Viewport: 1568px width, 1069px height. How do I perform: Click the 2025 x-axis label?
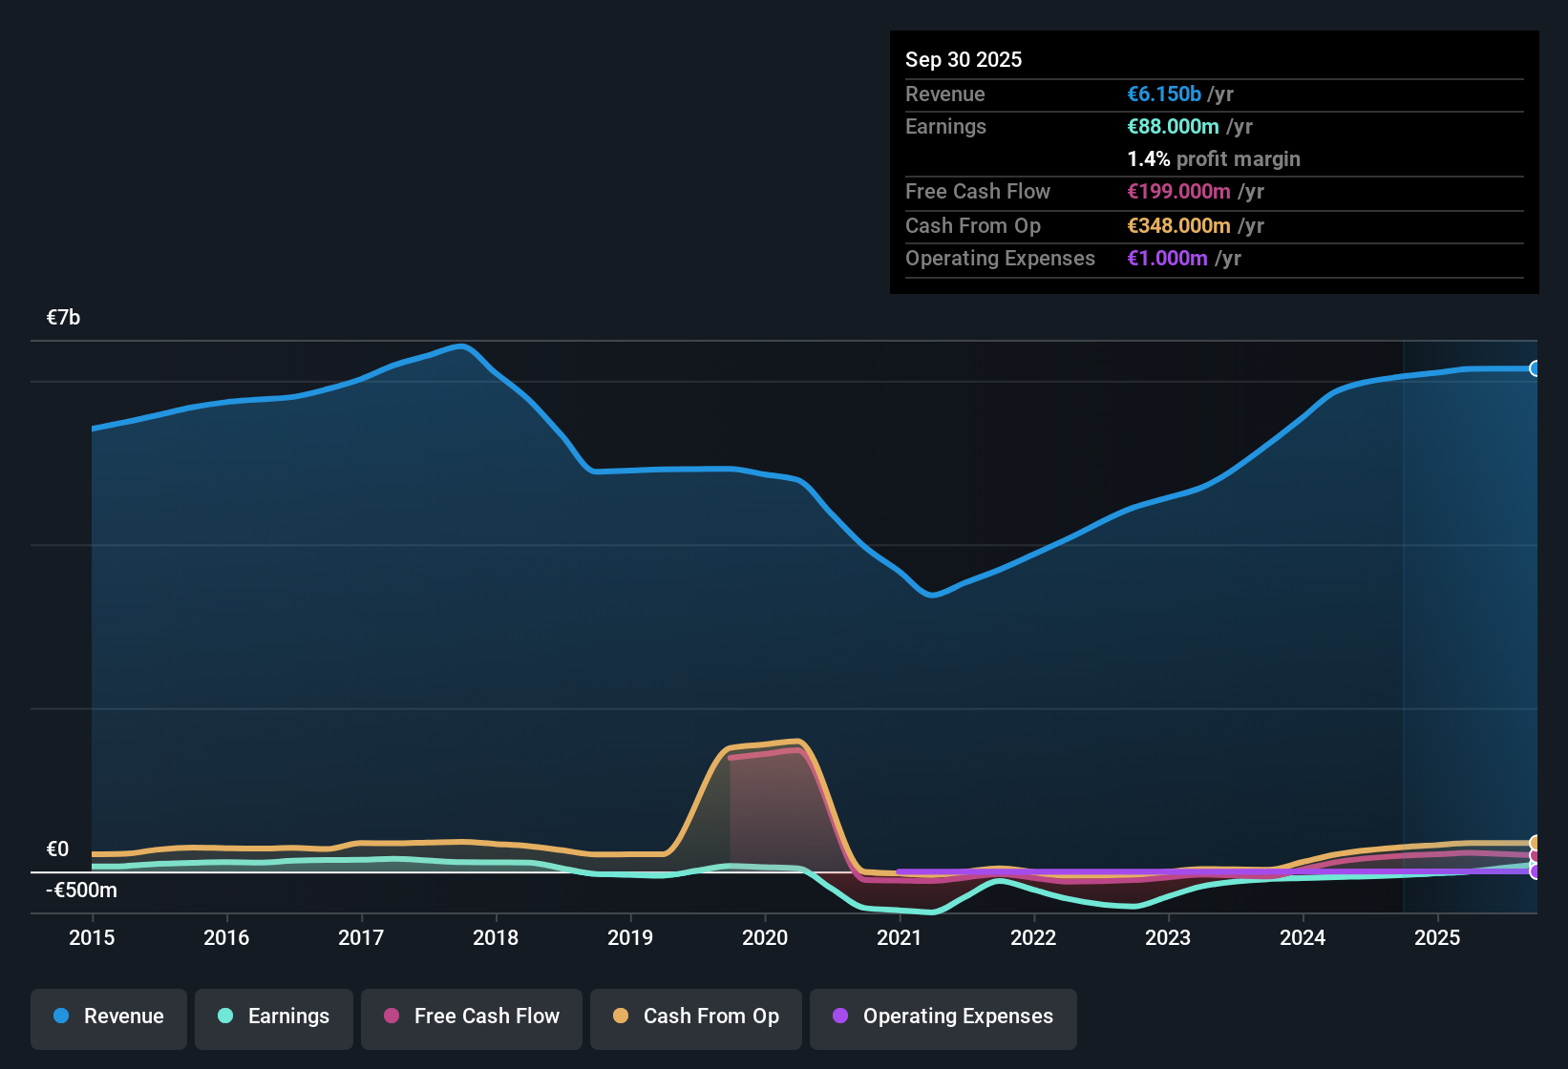click(1437, 938)
